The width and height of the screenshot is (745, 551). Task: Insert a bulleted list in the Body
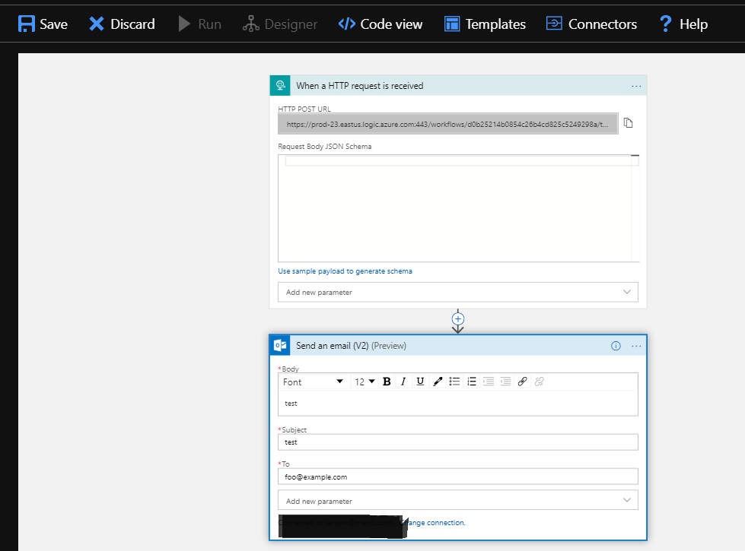click(454, 382)
